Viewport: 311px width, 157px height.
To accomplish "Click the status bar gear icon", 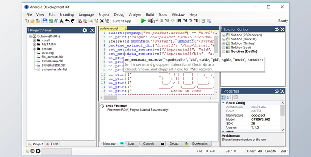I will pos(38,151).
